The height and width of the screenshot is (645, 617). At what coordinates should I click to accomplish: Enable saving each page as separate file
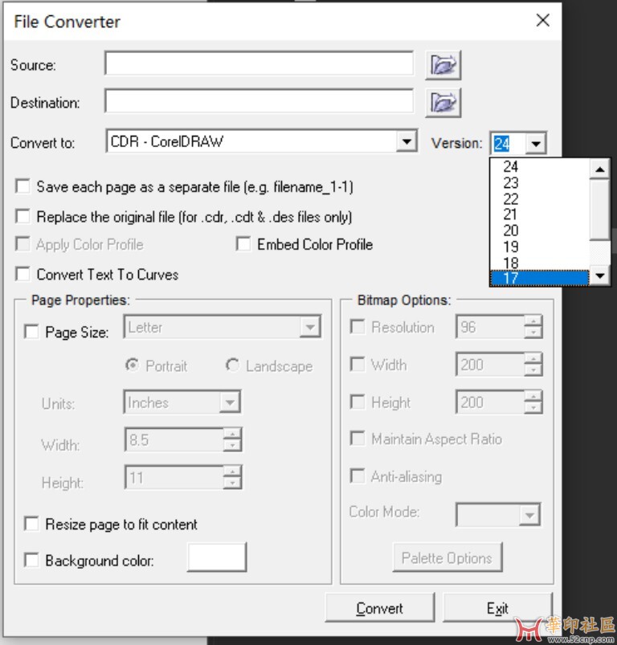[x=22, y=186]
